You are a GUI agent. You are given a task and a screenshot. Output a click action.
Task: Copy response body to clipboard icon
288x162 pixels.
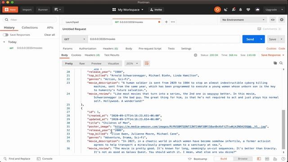pyautogui.click(x=275, y=63)
